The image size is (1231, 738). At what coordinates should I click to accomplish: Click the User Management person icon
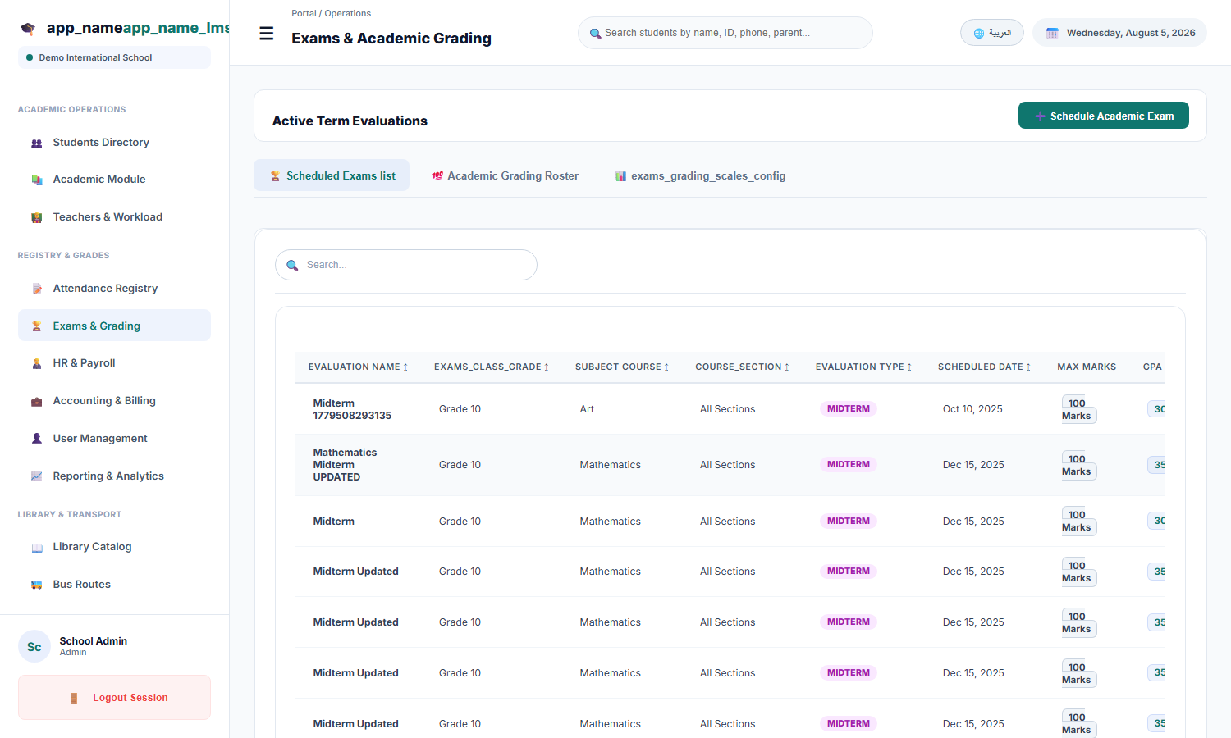tap(37, 439)
